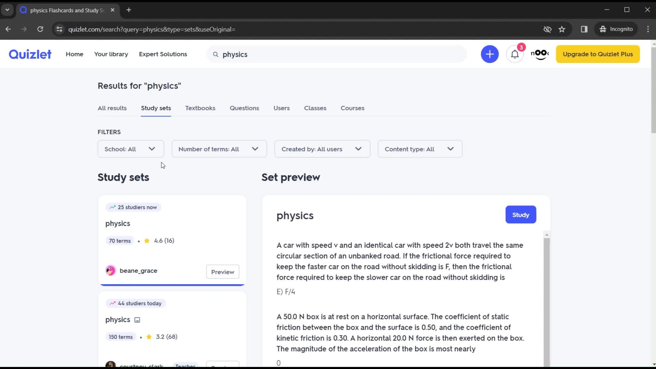Click the 50.0 N box question text

(x=400, y=333)
